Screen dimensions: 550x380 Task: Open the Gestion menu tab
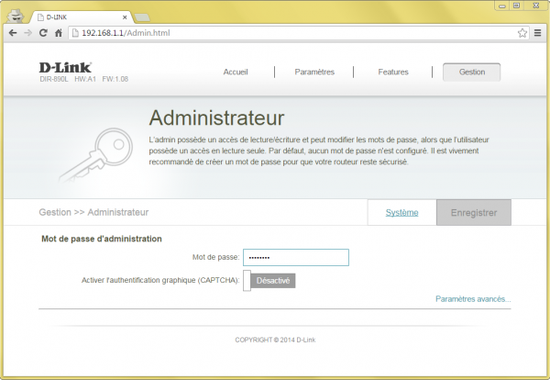(471, 72)
